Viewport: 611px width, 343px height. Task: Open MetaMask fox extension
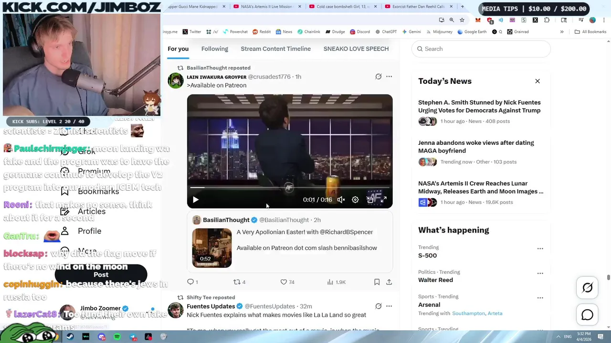[478, 20]
